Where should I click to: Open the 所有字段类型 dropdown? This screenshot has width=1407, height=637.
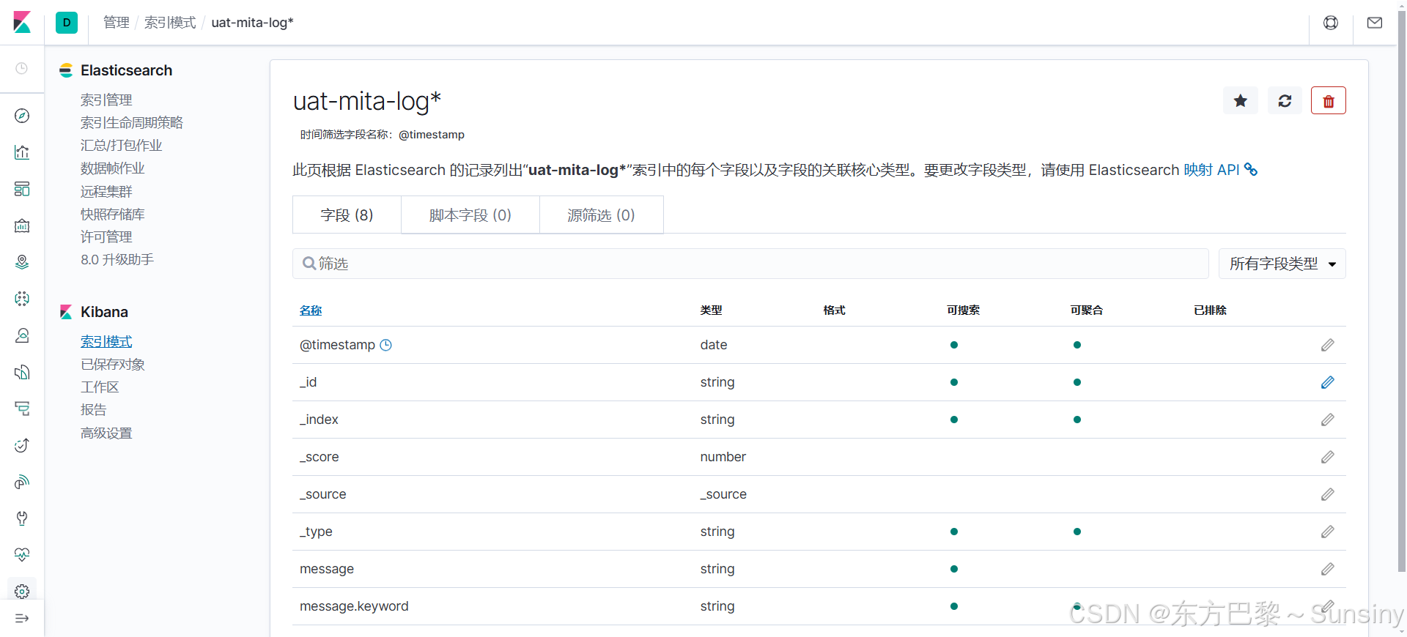click(x=1282, y=264)
